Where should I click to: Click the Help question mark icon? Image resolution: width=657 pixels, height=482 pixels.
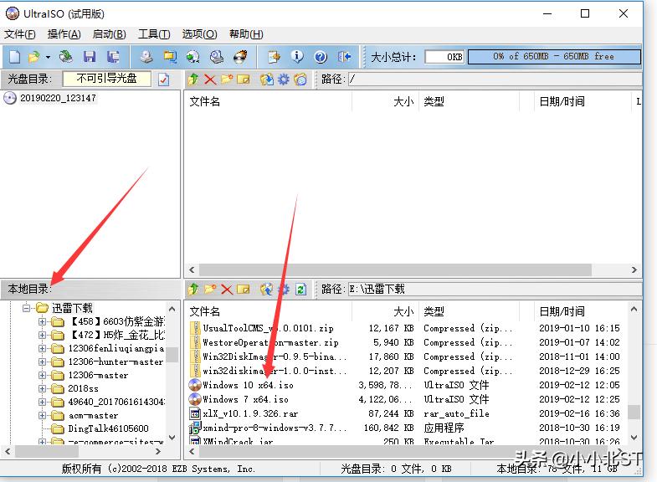pyautogui.click(x=321, y=57)
